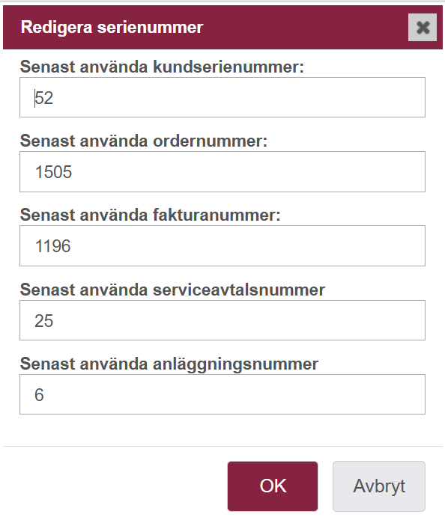Click the 'Redigera serienummer' dialog title
The height and width of the screenshot is (523, 445).
tap(112, 27)
